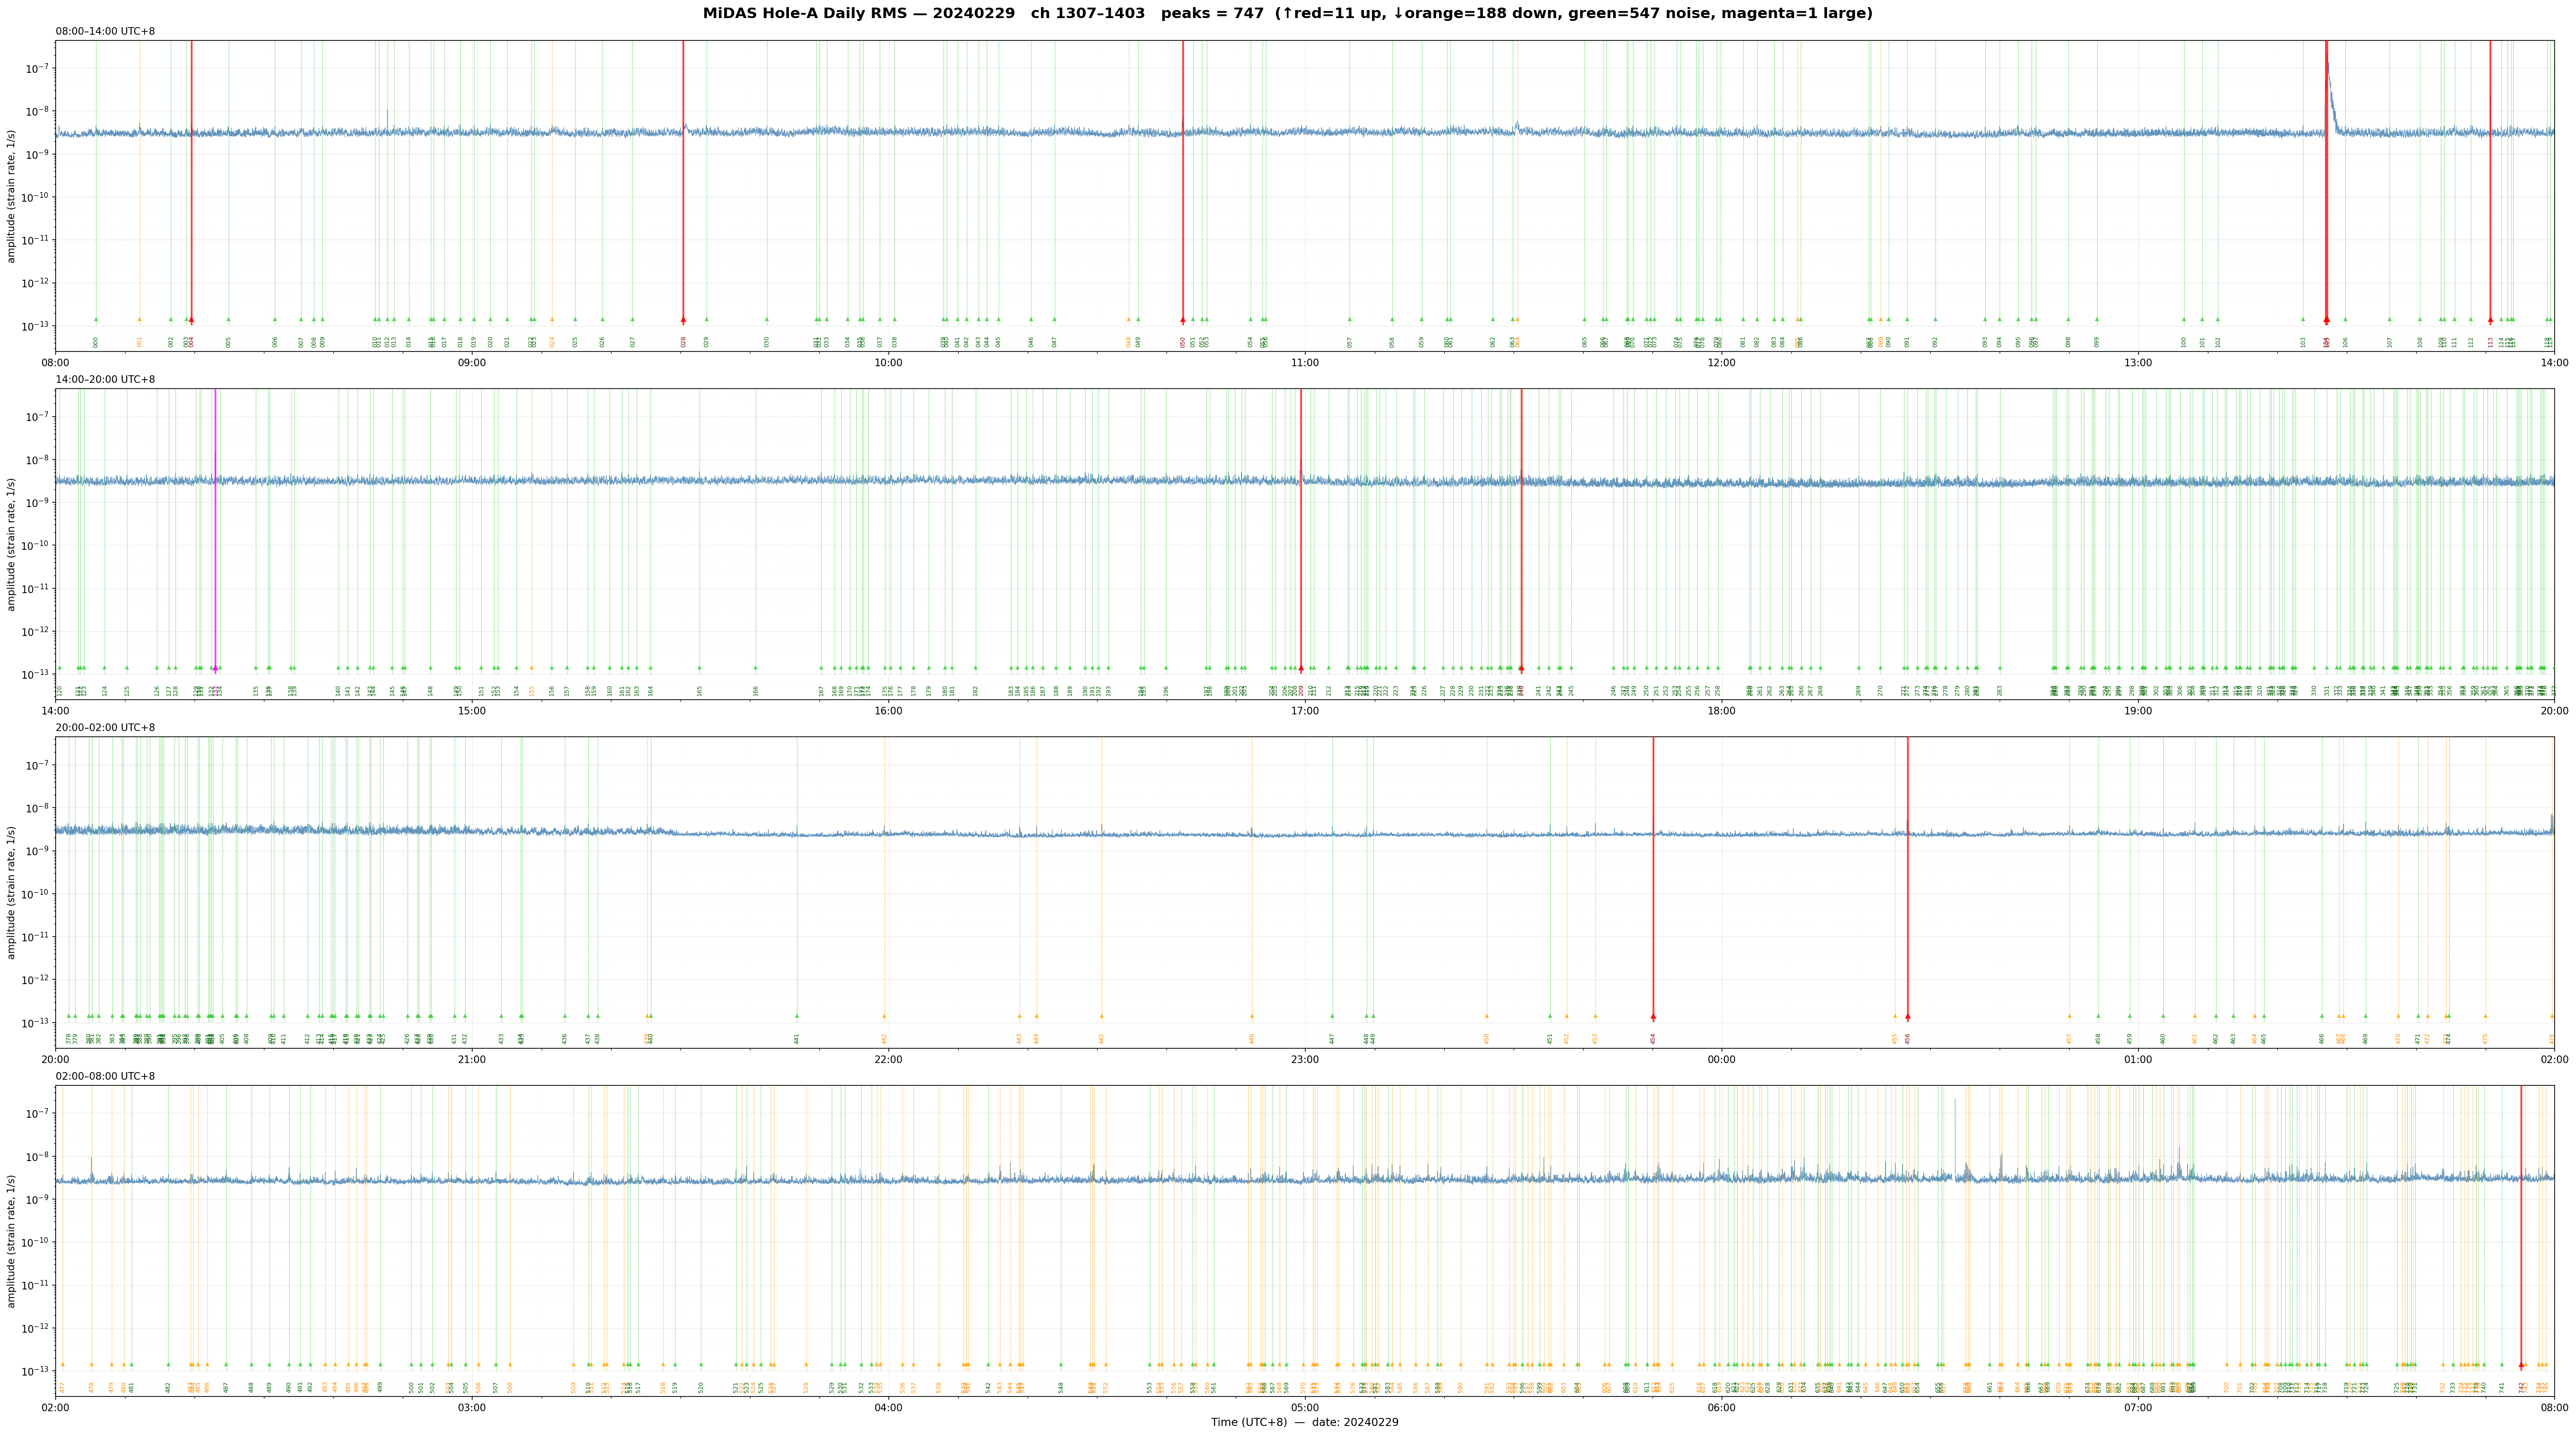Click the "03:00" time tick label
2576x1435 pixels.
[x=472, y=1408]
